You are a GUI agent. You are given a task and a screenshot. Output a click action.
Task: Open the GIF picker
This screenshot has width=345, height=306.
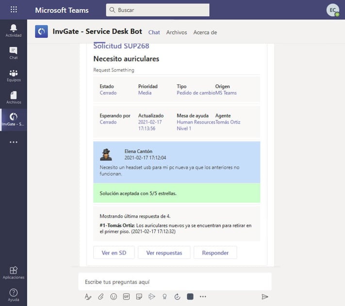pyautogui.click(x=126, y=297)
